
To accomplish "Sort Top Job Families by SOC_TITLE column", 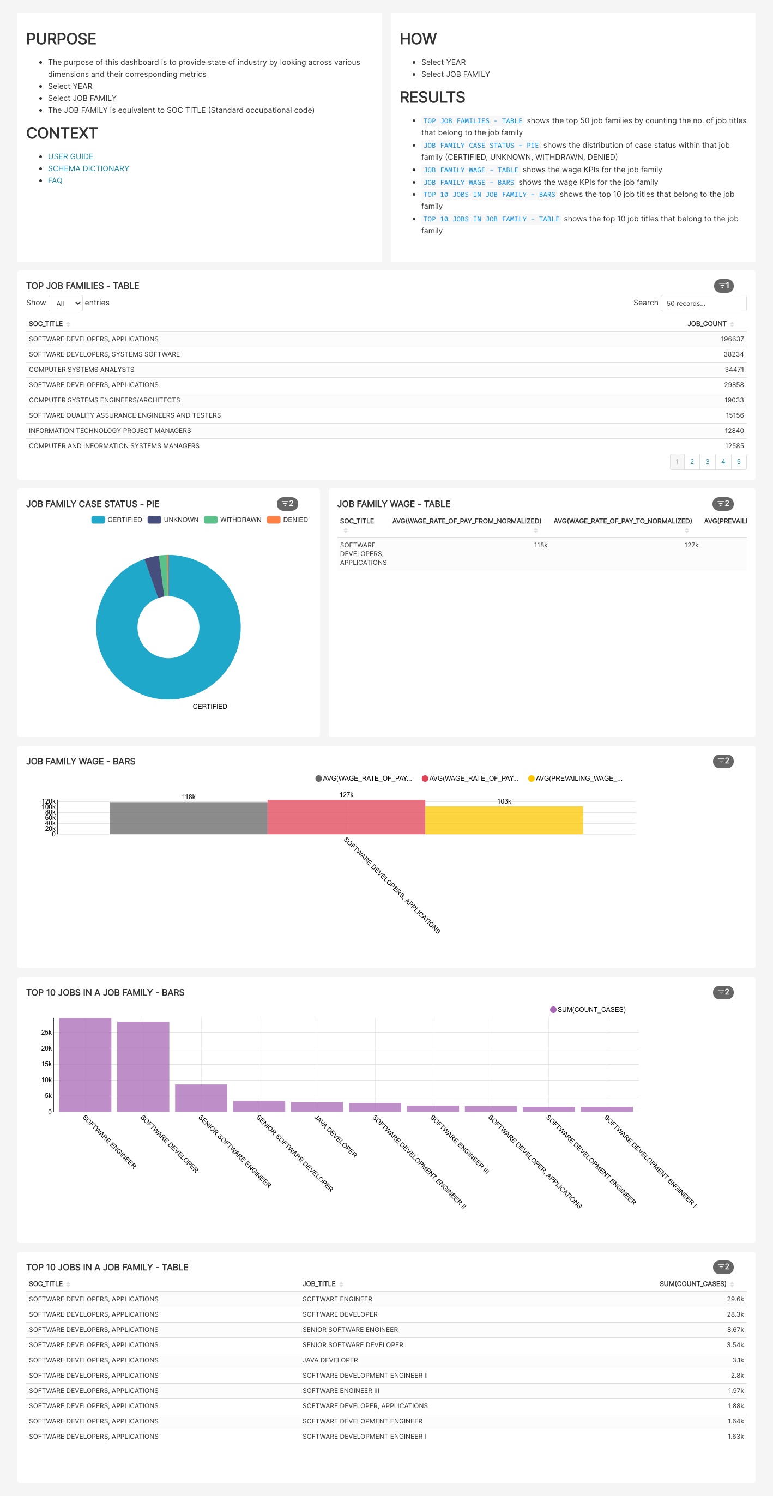I will tap(50, 324).
